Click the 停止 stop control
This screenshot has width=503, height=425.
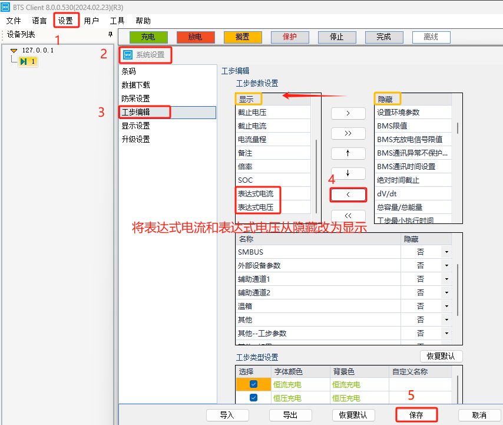pos(337,37)
